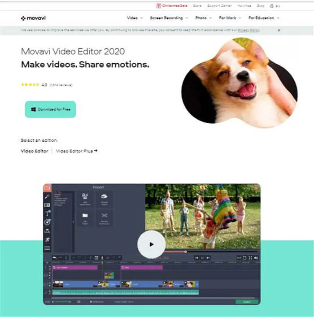Image resolution: width=314 pixels, height=317 pixels.
Task: Click the Movavi logo
Action: [x=33, y=18]
